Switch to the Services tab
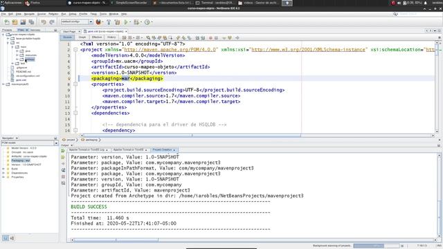 35,30
